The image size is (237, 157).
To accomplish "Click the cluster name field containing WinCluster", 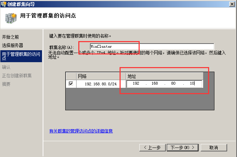I will pyautogui.click(x=152, y=46).
